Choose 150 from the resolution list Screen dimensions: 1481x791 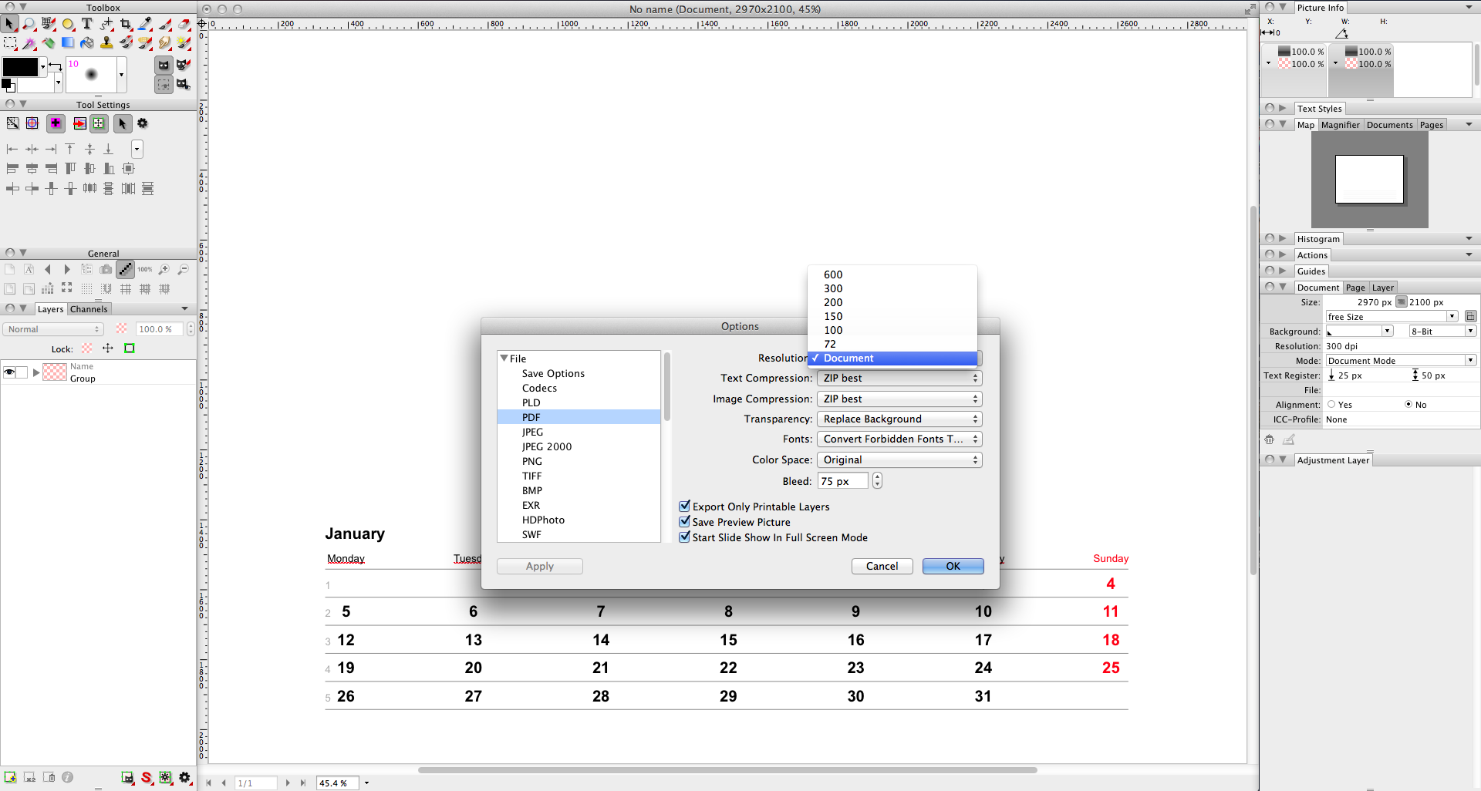pyautogui.click(x=833, y=317)
